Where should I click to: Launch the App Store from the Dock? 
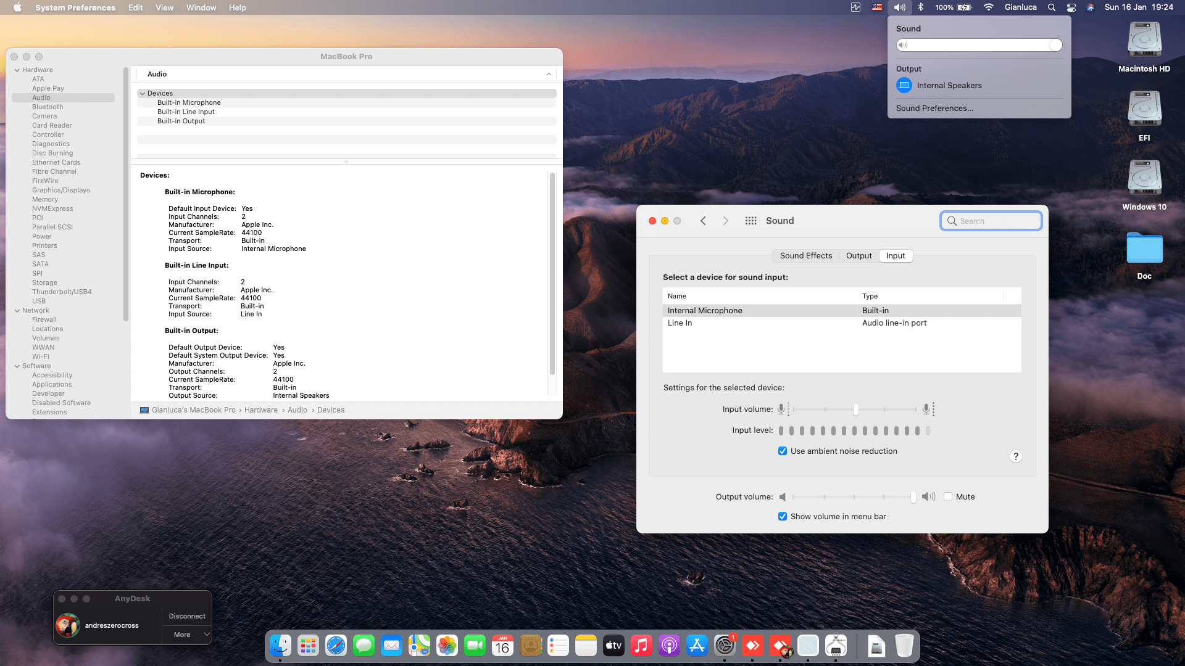click(697, 646)
